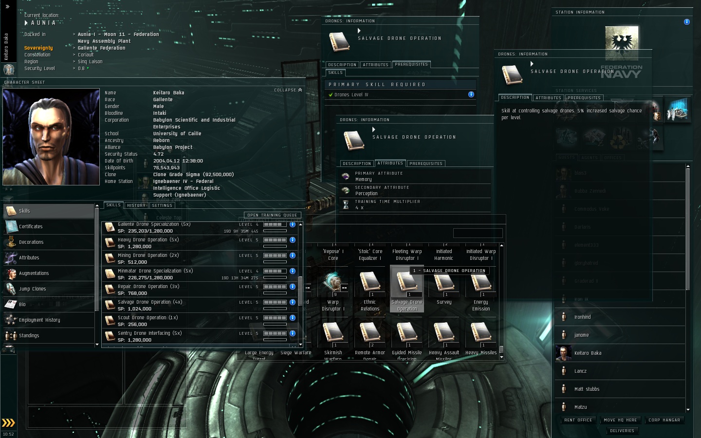Click the skill list vertical scrollbar
This screenshot has width=701, height=438.
pos(300,292)
